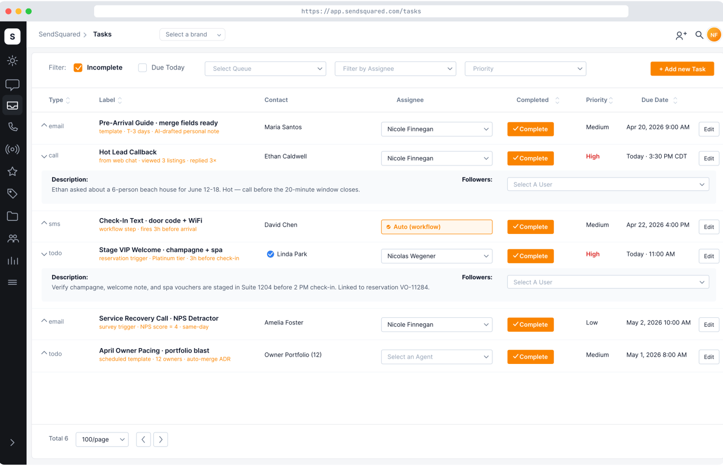Click the Add new Task button

[682, 69]
